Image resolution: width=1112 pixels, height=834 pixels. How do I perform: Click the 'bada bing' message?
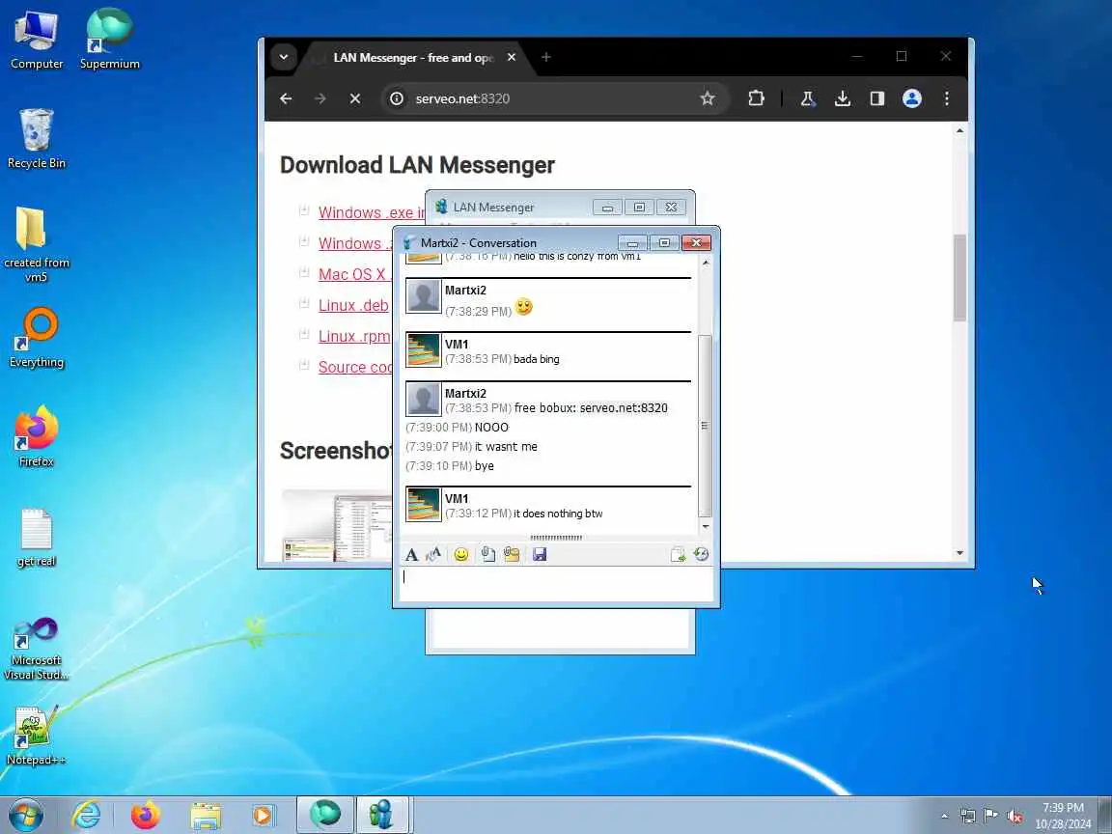point(536,359)
